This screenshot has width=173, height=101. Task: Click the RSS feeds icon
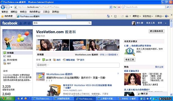115,16
